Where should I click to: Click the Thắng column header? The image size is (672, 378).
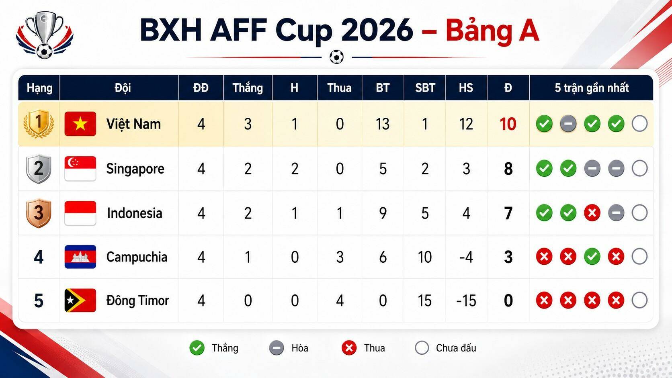pyautogui.click(x=248, y=88)
